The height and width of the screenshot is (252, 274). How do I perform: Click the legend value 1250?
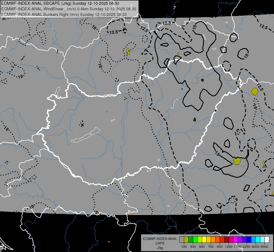click(x=229, y=247)
